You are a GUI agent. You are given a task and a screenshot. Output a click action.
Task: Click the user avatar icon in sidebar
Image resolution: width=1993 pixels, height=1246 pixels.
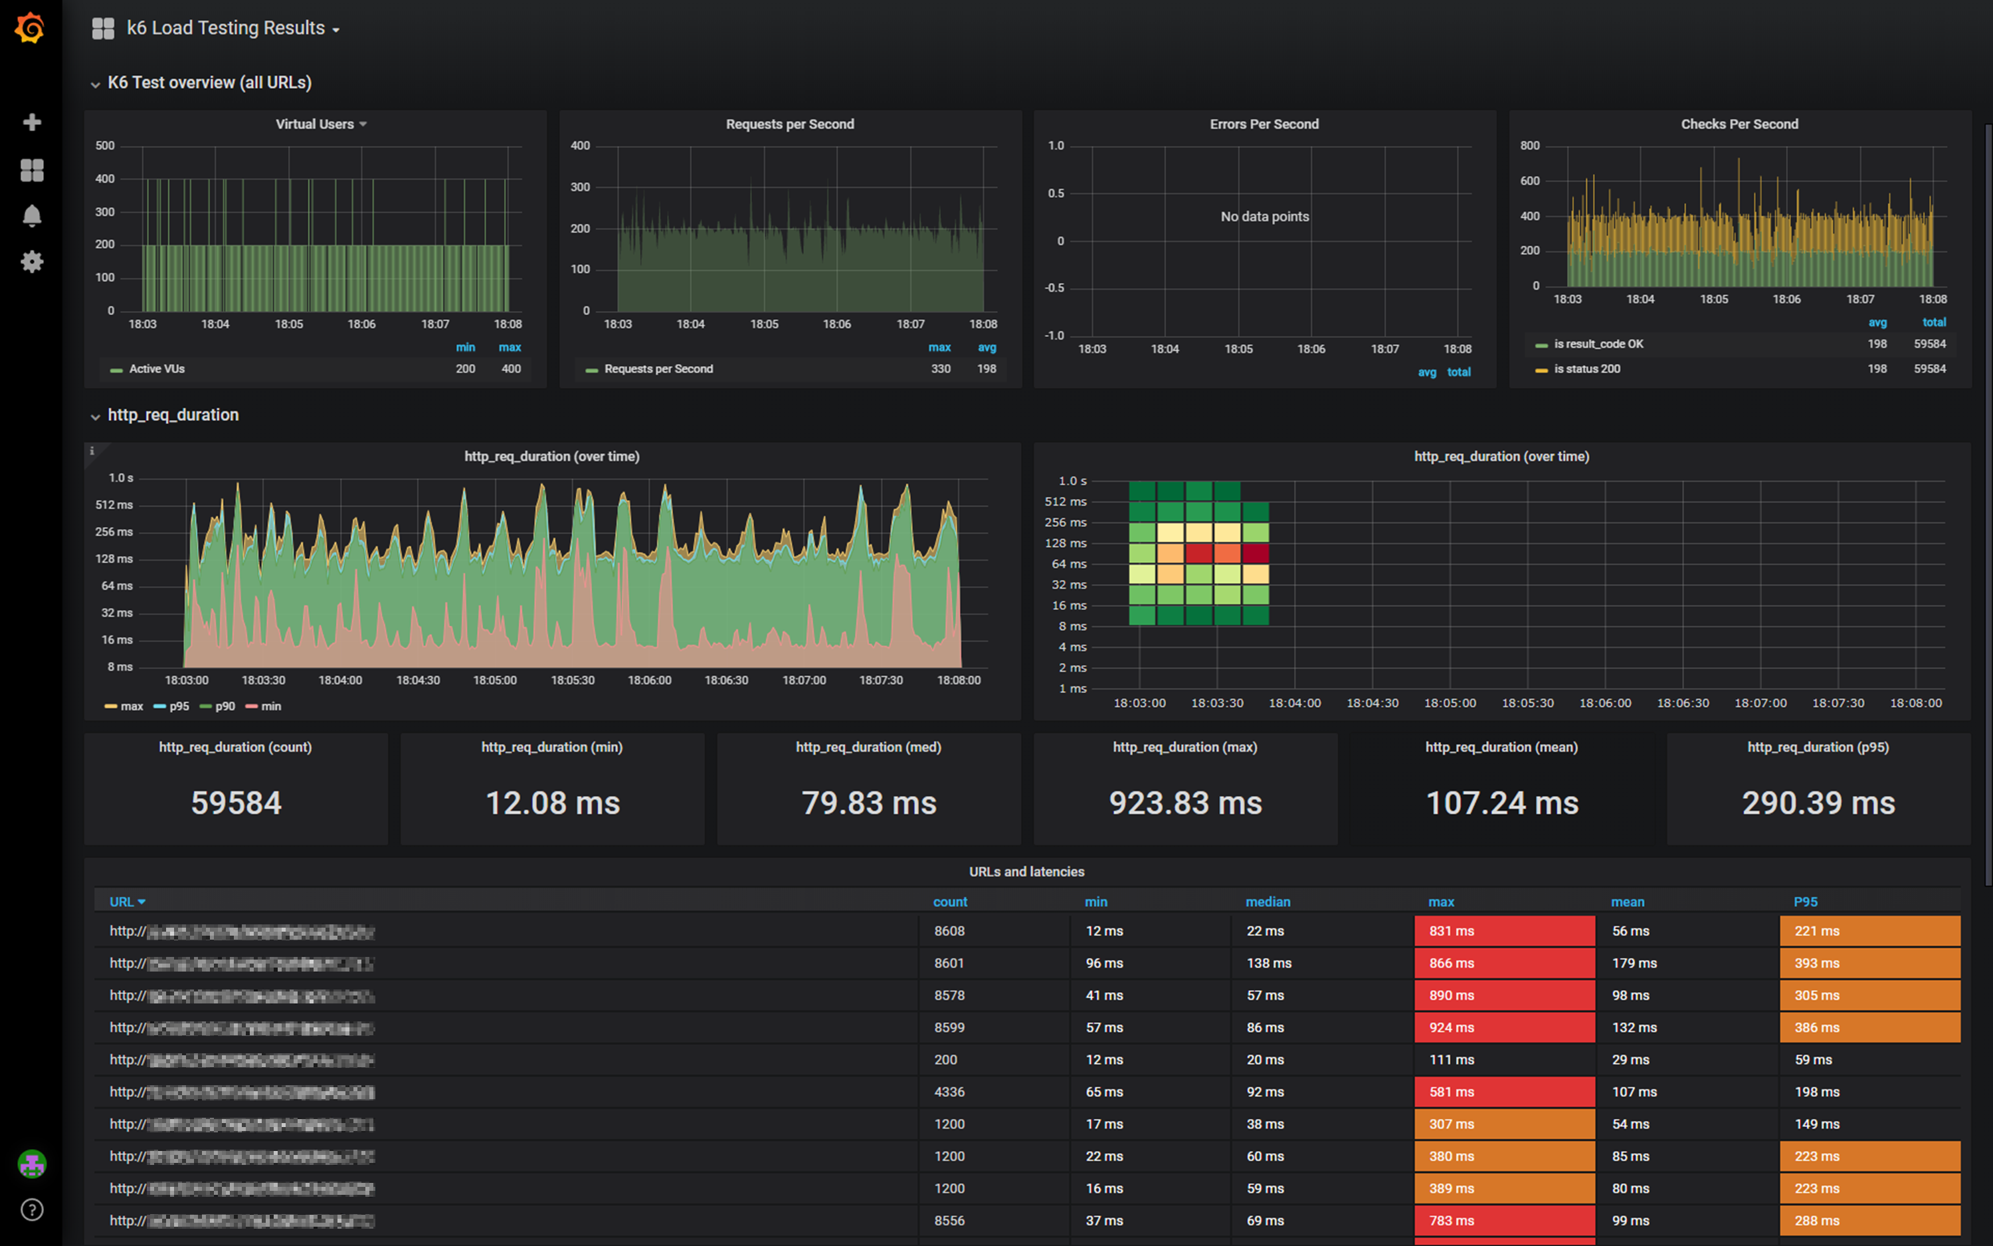31,1164
